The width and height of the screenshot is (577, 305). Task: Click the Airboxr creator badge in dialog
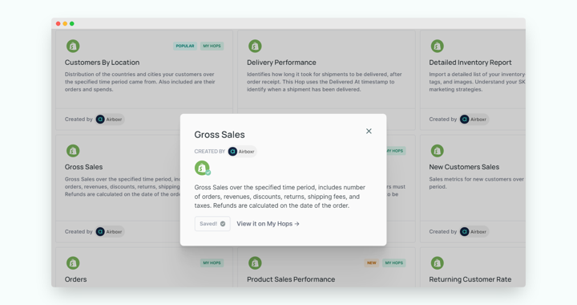pyautogui.click(x=242, y=152)
